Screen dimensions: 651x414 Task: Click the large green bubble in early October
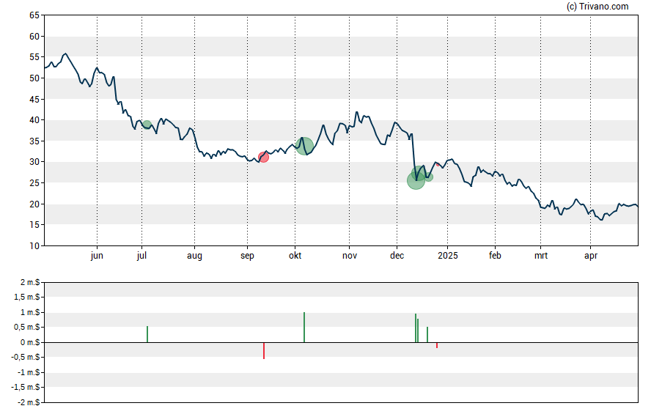coord(304,146)
